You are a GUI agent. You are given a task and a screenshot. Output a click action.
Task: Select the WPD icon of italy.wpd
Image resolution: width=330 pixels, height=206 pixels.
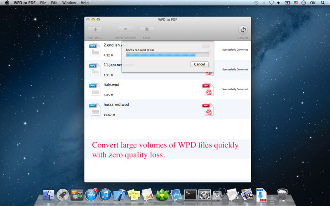click(x=95, y=89)
